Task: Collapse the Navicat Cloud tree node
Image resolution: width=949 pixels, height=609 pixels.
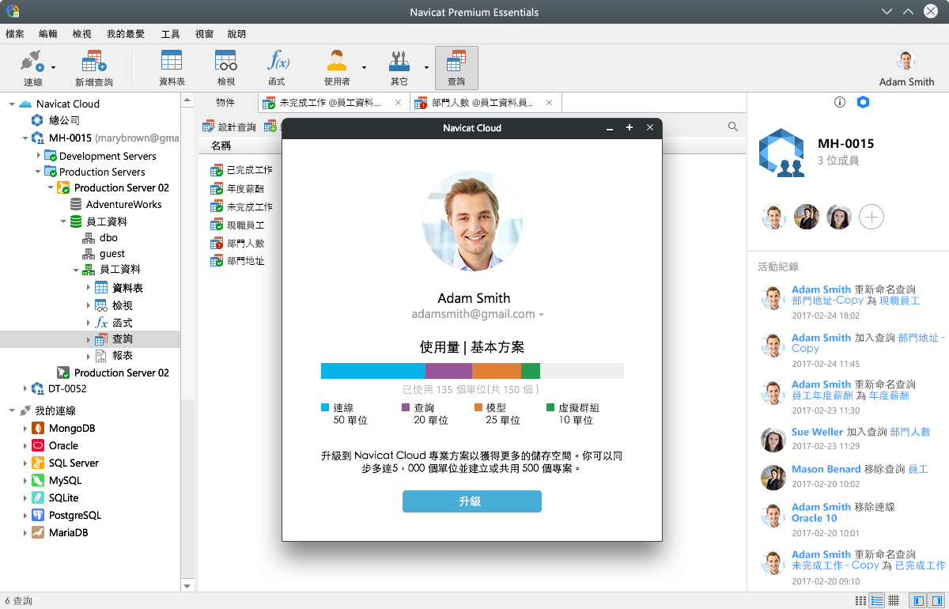Action: pyautogui.click(x=12, y=104)
